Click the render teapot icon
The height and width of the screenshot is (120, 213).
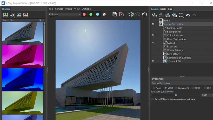click(x=144, y=14)
